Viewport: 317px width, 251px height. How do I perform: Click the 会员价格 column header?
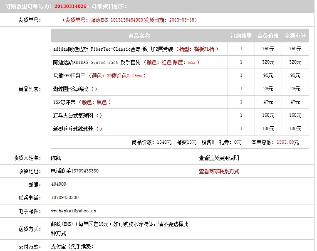(268, 36)
